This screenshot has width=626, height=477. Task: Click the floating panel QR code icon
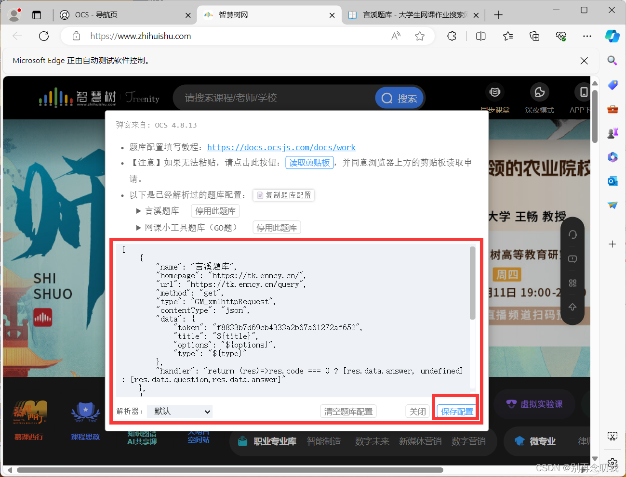coord(573,283)
